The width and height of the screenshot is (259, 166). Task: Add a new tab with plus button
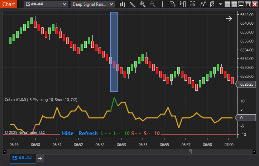pos(40,158)
